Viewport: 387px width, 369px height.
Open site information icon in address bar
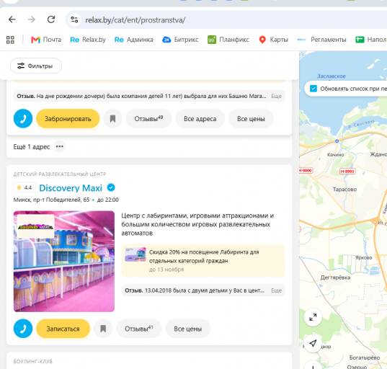click(74, 19)
